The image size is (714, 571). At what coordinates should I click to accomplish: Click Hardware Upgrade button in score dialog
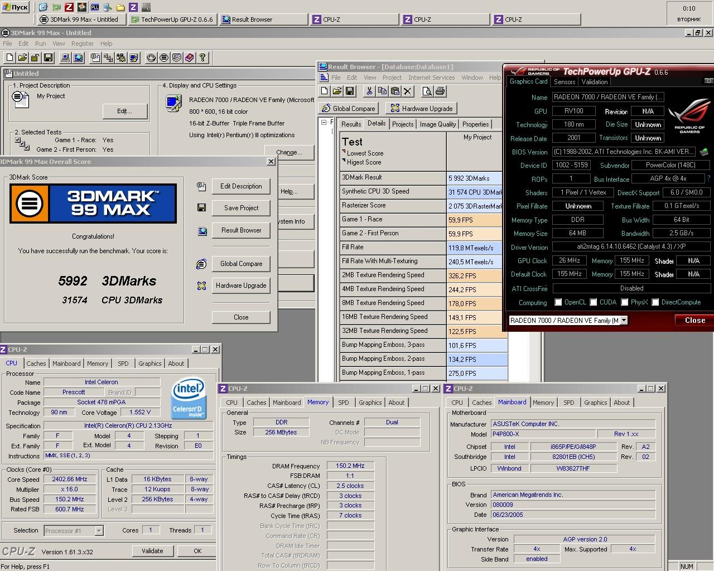pyautogui.click(x=241, y=285)
